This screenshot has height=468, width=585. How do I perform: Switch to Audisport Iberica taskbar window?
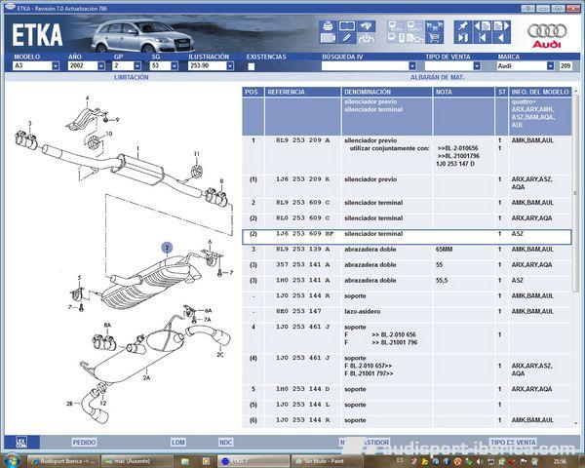(63, 461)
